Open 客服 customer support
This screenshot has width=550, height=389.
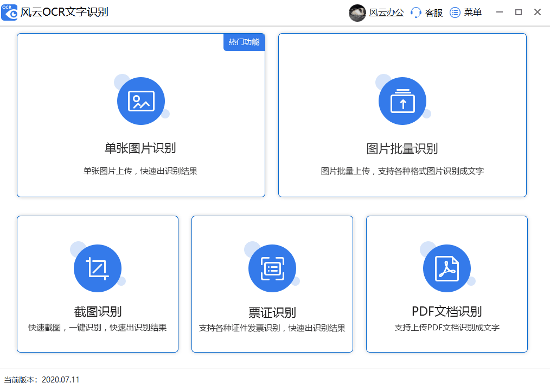[433, 12]
